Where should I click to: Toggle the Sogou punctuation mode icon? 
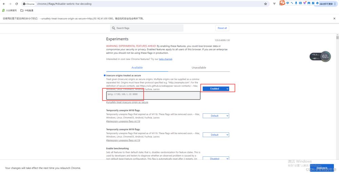tap(292, 3)
